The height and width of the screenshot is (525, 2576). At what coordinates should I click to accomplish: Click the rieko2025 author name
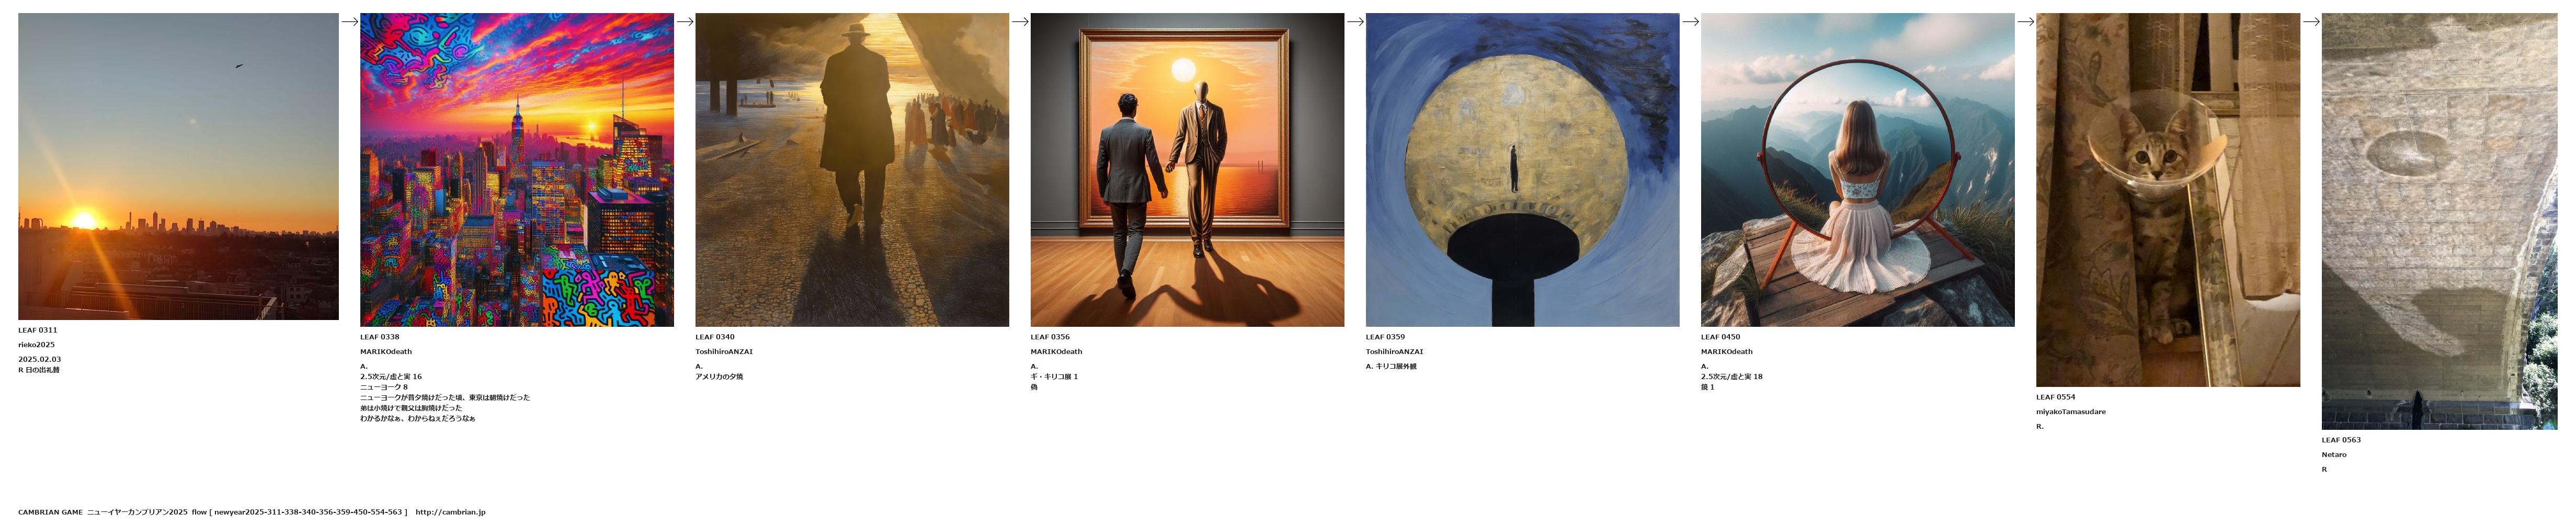click(36, 345)
